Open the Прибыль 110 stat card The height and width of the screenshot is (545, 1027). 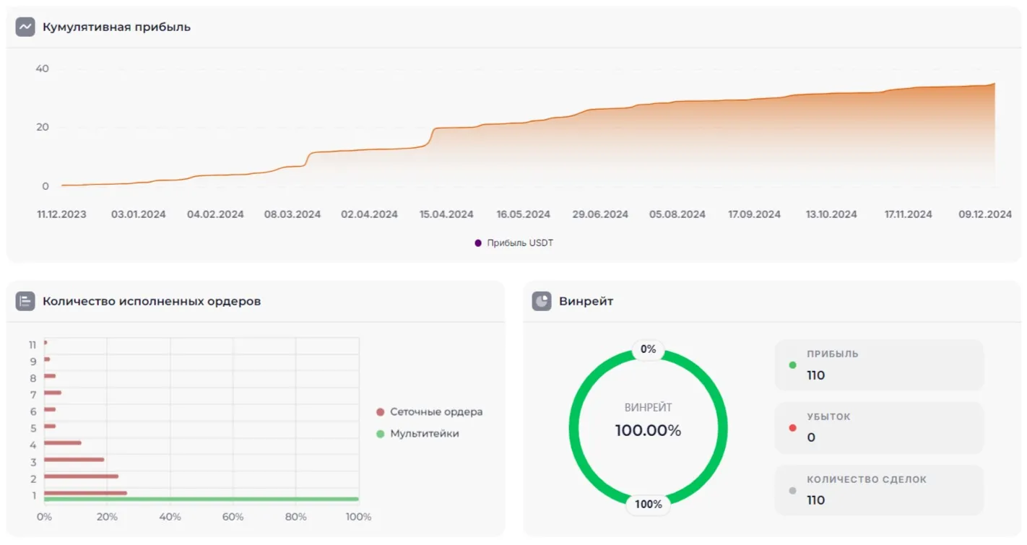click(x=879, y=365)
